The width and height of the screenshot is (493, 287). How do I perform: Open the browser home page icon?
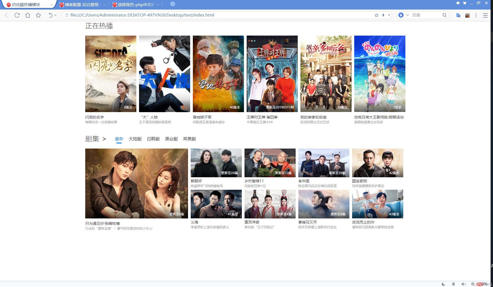click(x=28, y=15)
